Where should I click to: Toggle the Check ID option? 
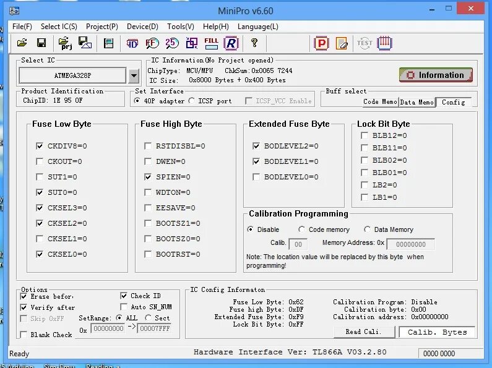pyautogui.click(x=124, y=296)
